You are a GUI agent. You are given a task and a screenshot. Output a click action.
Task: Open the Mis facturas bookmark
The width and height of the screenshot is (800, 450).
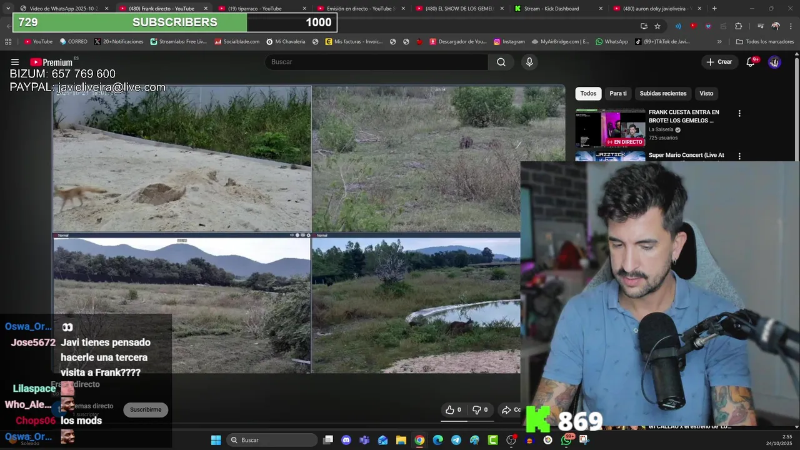tap(354, 42)
